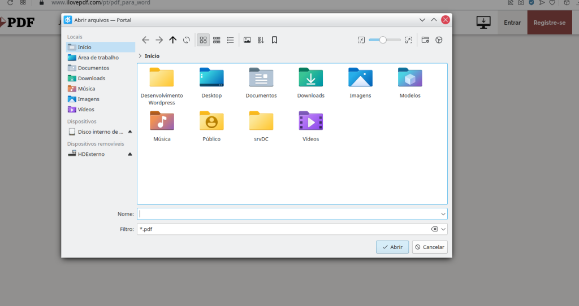
Task: Select the srvDC folder icon
Action: [x=261, y=126]
